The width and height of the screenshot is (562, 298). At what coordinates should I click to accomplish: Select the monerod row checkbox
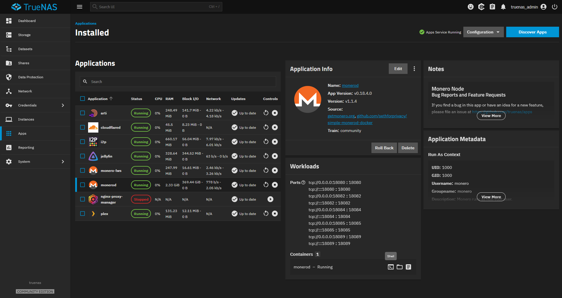(x=82, y=184)
